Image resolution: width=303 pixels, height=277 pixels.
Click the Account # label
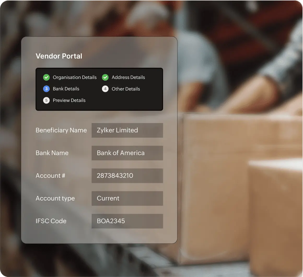(x=50, y=176)
